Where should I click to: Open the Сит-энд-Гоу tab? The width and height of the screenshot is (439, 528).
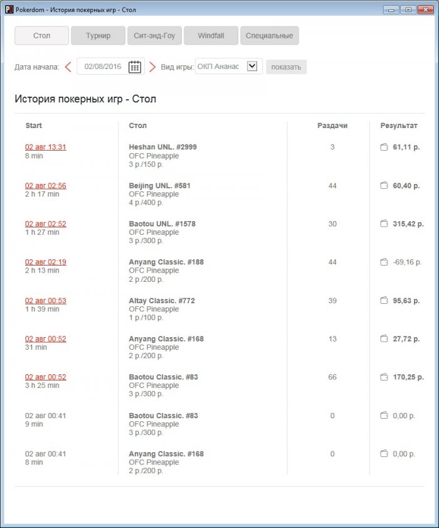coord(154,36)
